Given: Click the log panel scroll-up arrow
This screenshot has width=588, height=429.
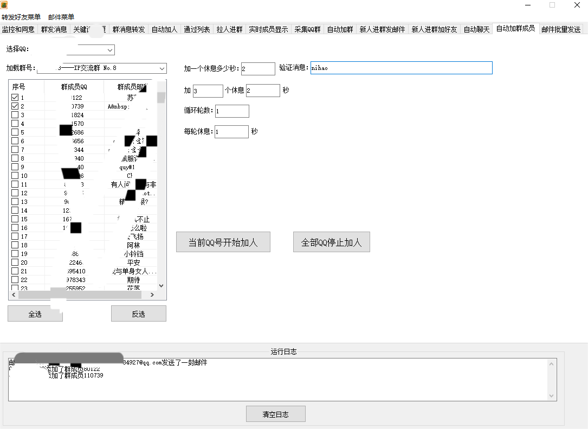Looking at the screenshot, I should [x=551, y=364].
